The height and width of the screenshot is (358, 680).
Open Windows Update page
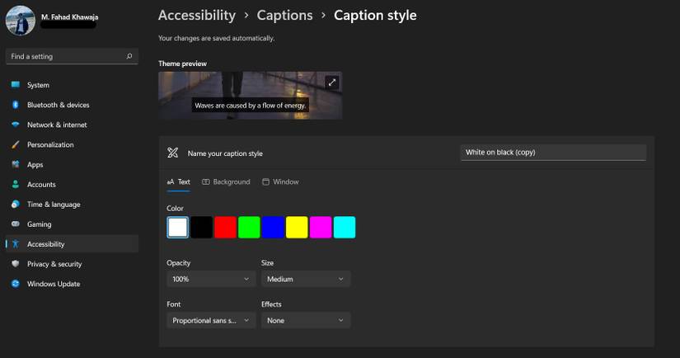point(54,284)
